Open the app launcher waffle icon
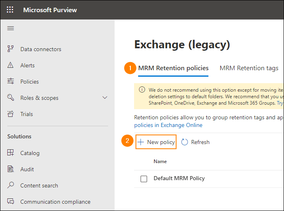The width and height of the screenshot is (284, 211). click(10, 10)
